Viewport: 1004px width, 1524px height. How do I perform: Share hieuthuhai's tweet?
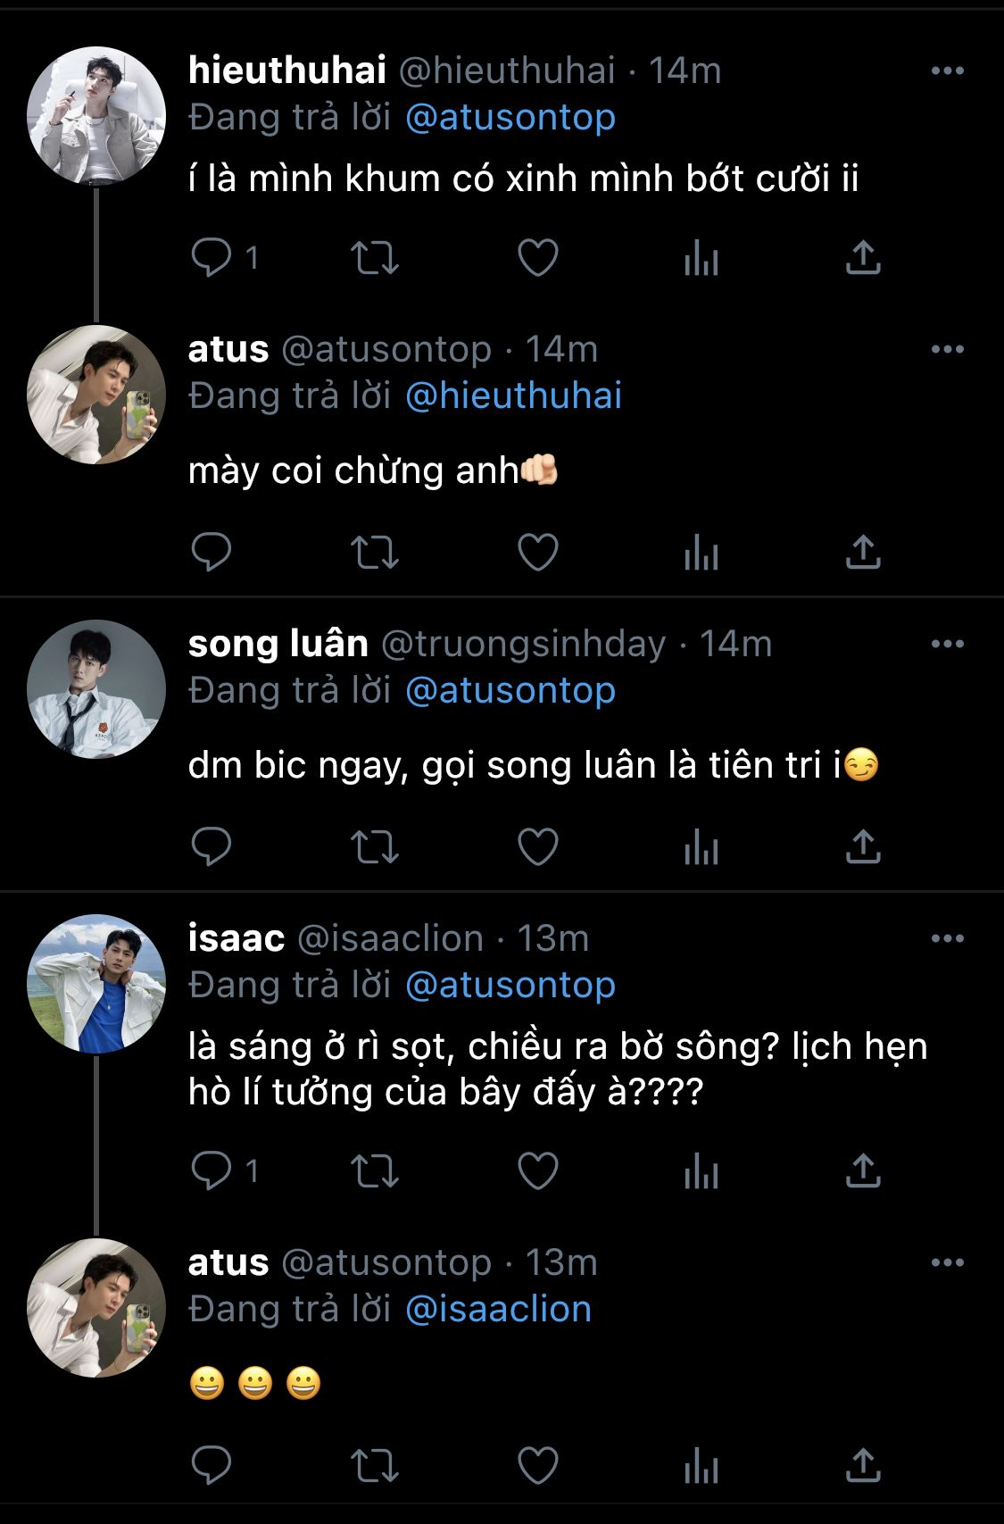862,258
